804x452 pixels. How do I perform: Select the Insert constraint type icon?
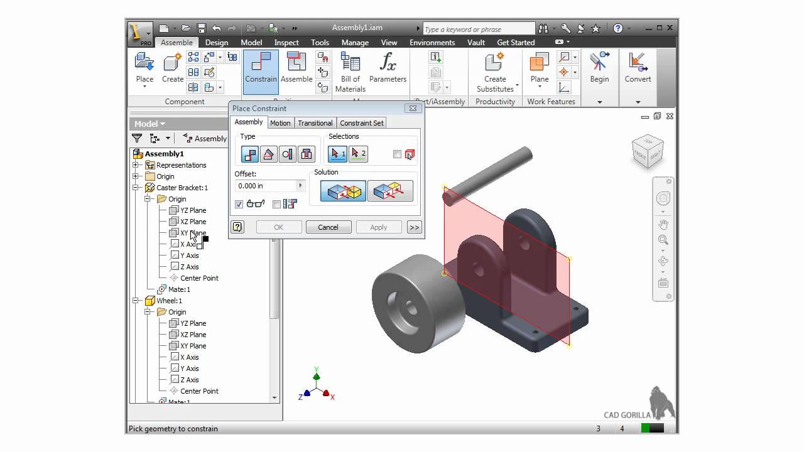pyautogui.click(x=307, y=154)
